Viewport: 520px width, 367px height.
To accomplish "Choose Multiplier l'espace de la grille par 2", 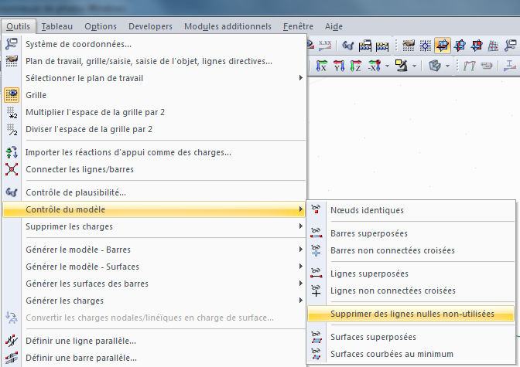I will (154, 112).
